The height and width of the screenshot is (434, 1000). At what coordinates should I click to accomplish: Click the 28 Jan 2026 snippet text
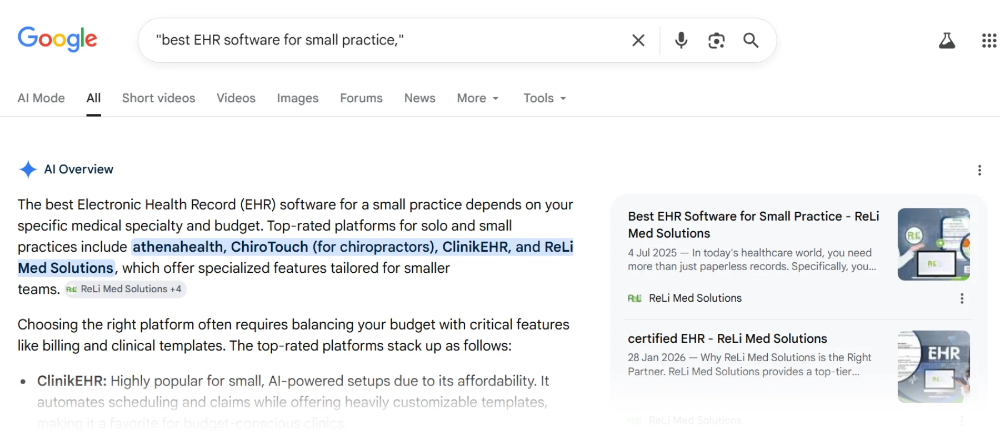point(749,365)
